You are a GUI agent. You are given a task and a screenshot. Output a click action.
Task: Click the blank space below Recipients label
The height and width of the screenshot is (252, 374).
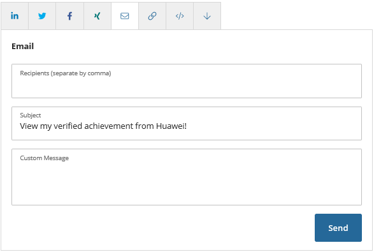click(x=187, y=87)
